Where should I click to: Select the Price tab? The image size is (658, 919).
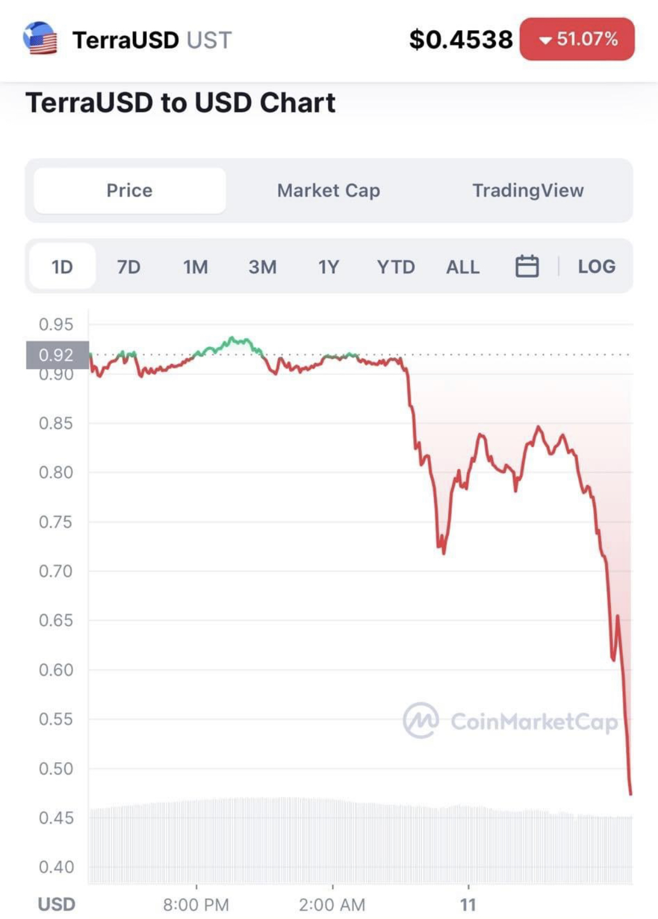(x=130, y=191)
